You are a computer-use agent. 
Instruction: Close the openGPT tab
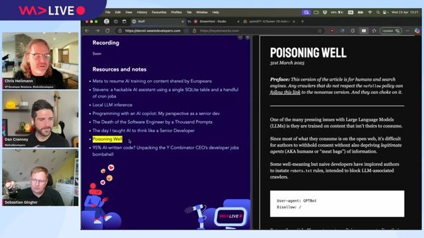click(x=294, y=21)
